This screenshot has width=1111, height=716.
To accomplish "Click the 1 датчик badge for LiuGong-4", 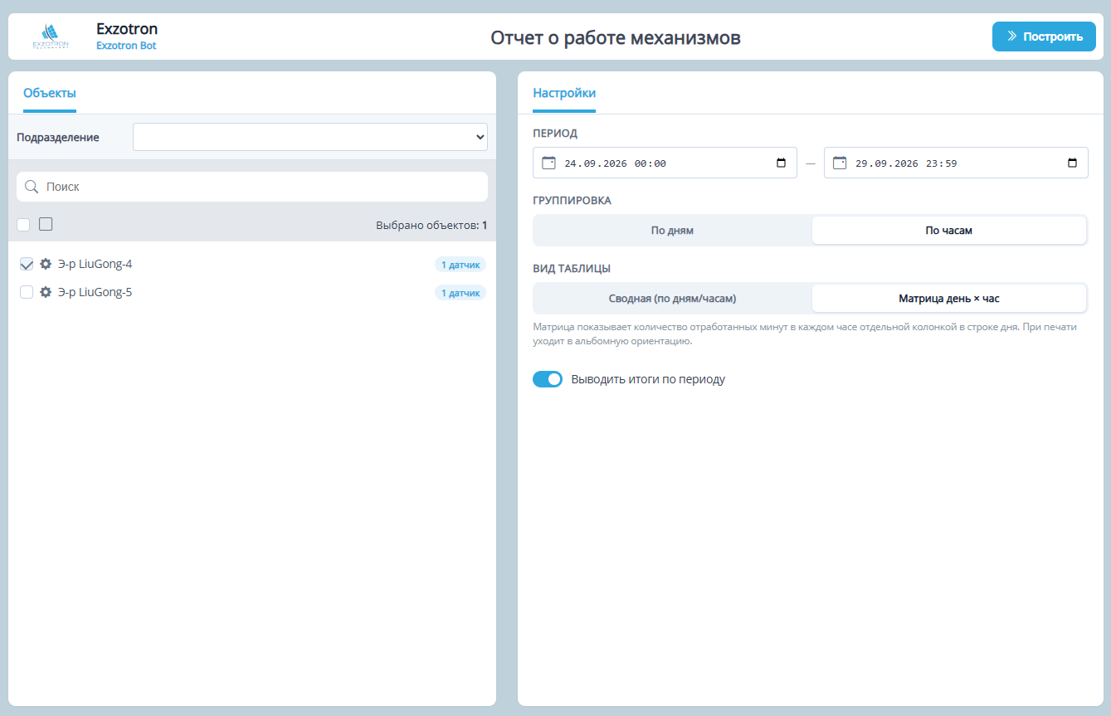I will [x=460, y=265].
